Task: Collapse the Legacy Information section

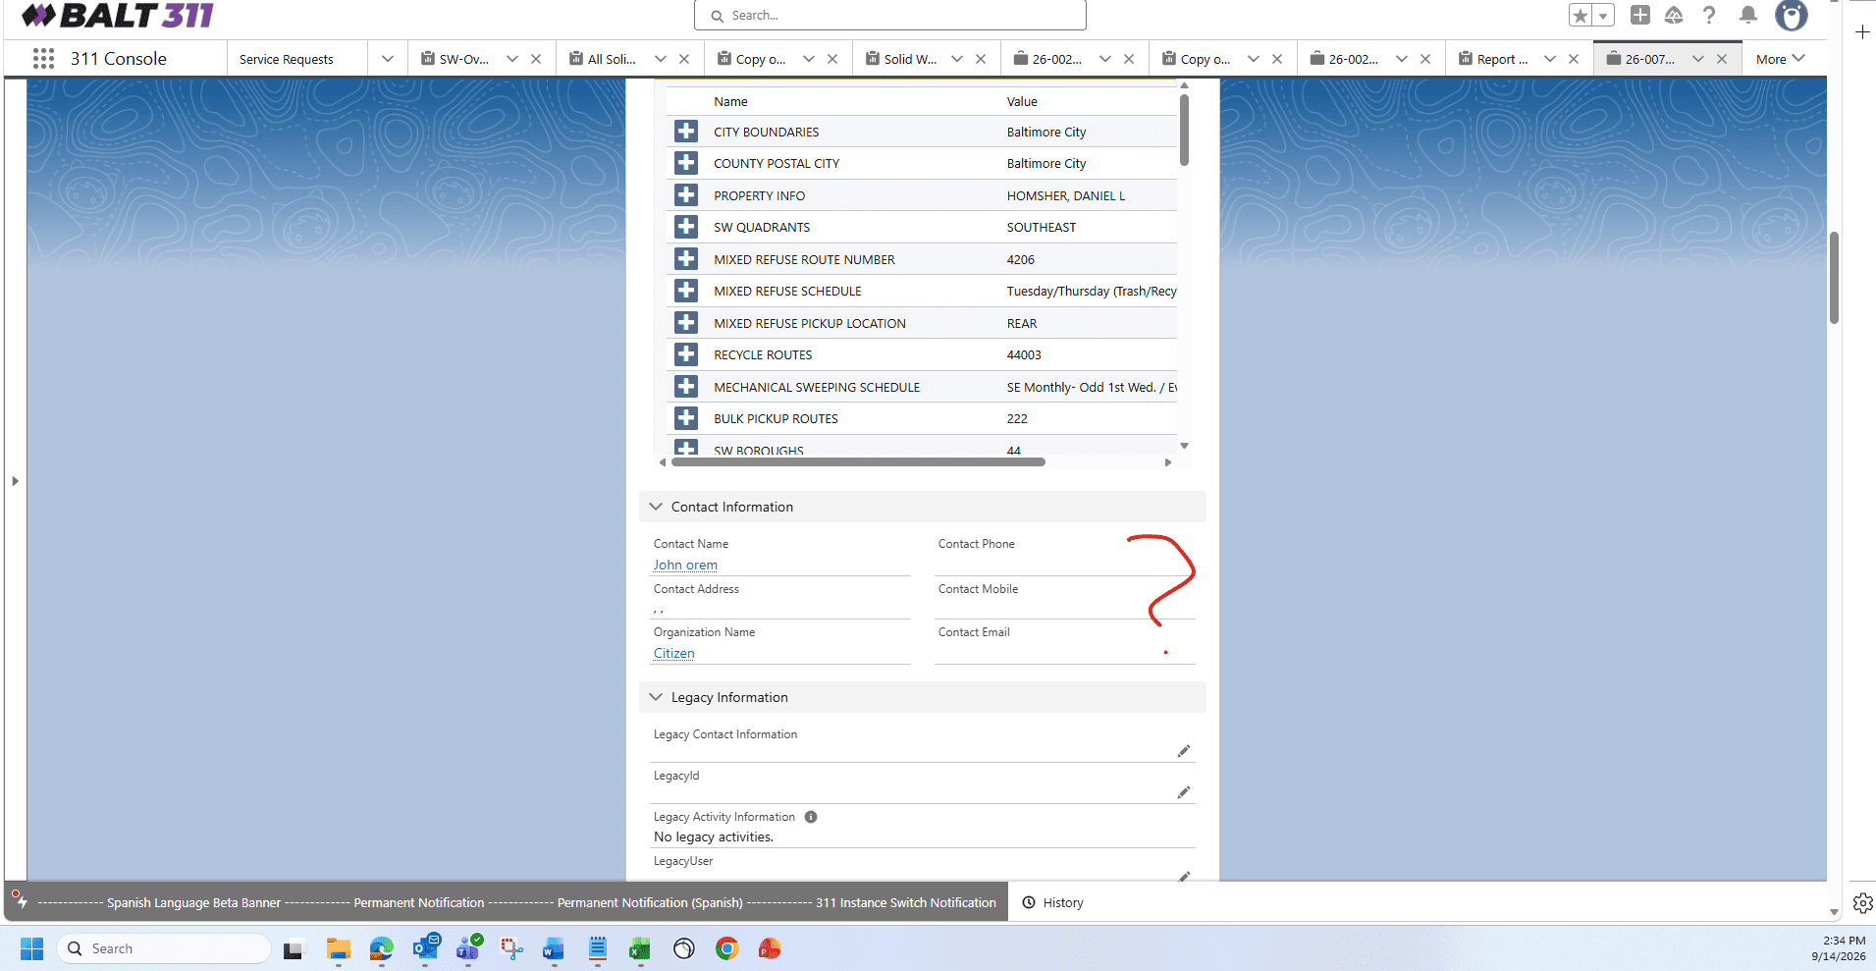Action: tap(656, 697)
